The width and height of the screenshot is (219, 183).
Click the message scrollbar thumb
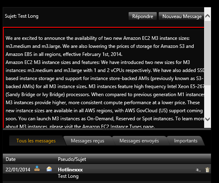pos(207,53)
